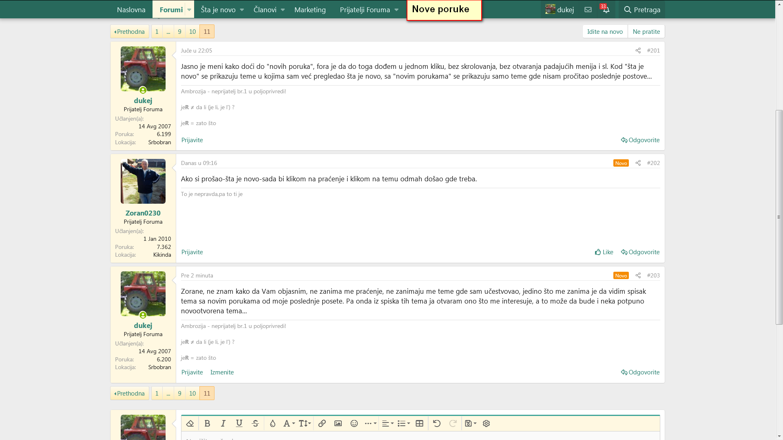Open the Forumi tab
Viewport: 783px width, 440px height.
pos(171,9)
